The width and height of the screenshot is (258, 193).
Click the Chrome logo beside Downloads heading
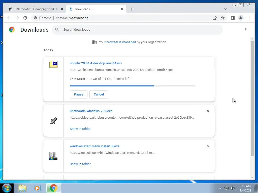12,30
